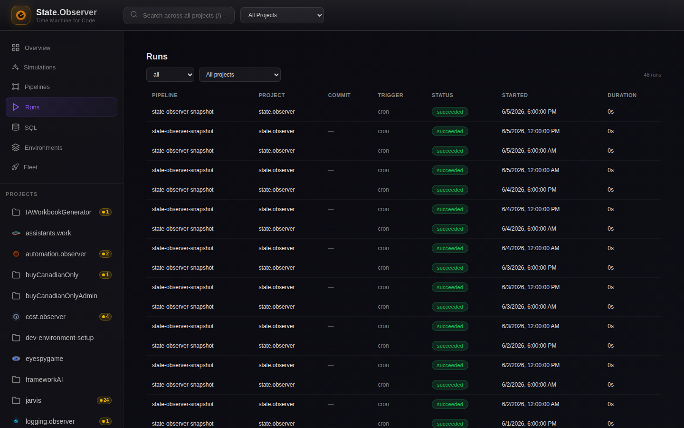
Task: Click the Pipelines node icon
Action: click(16, 87)
